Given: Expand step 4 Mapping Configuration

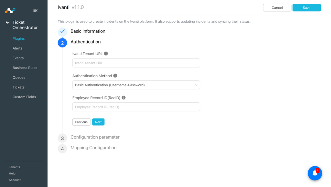Looking at the screenshot, I should [93, 148].
